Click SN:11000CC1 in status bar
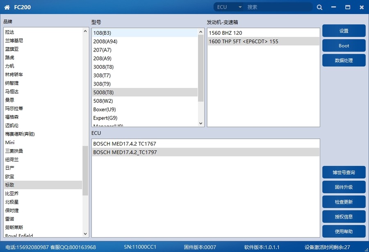 coord(140,247)
